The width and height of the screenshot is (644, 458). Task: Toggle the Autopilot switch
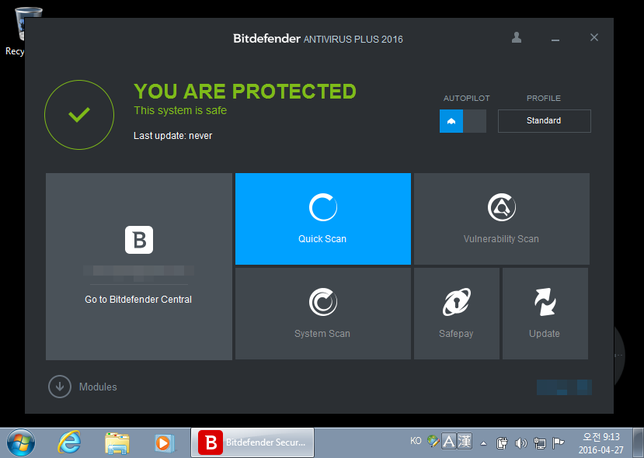coord(463,121)
